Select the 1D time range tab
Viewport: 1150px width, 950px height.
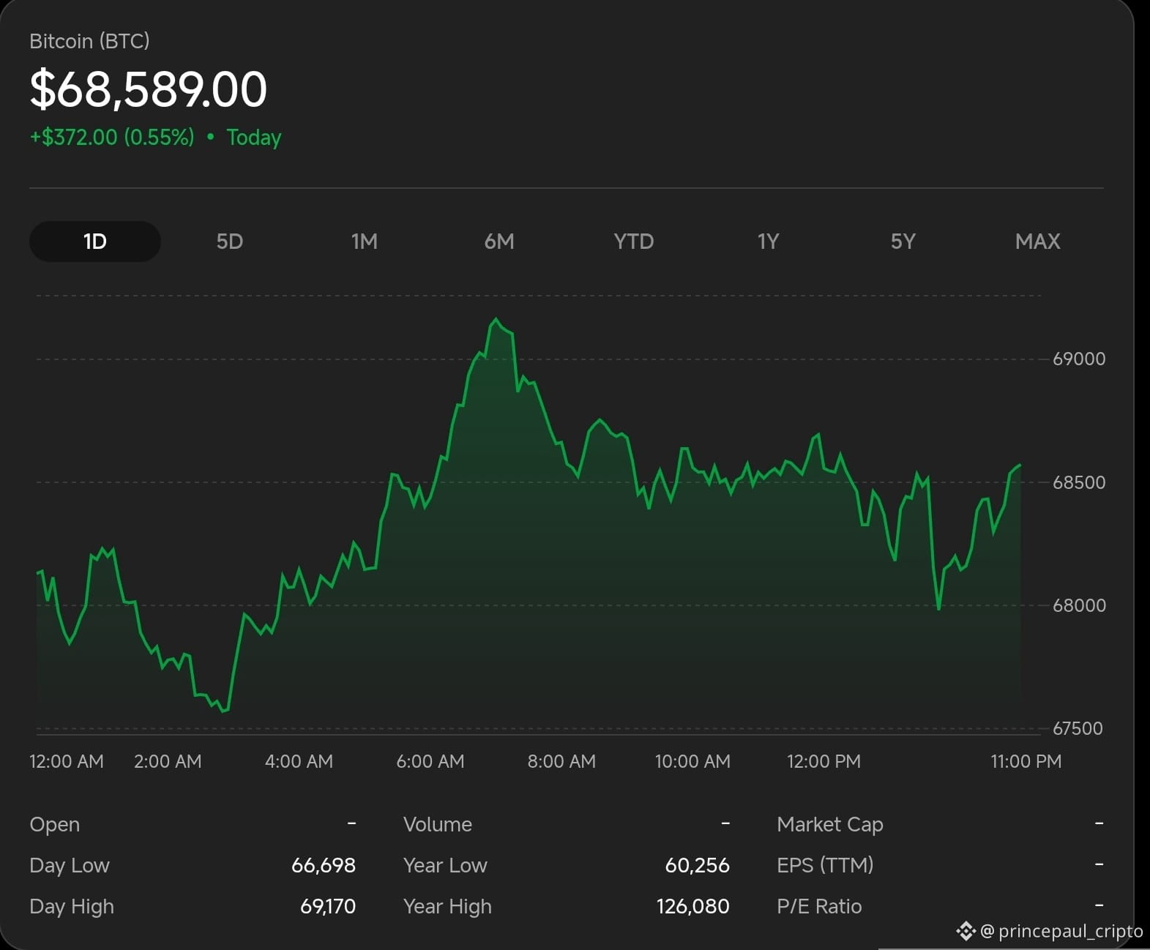pyautogui.click(x=95, y=242)
